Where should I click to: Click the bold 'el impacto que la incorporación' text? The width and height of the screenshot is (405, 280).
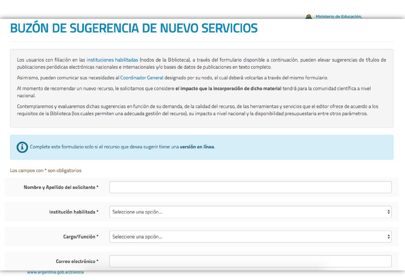tap(228, 88)
